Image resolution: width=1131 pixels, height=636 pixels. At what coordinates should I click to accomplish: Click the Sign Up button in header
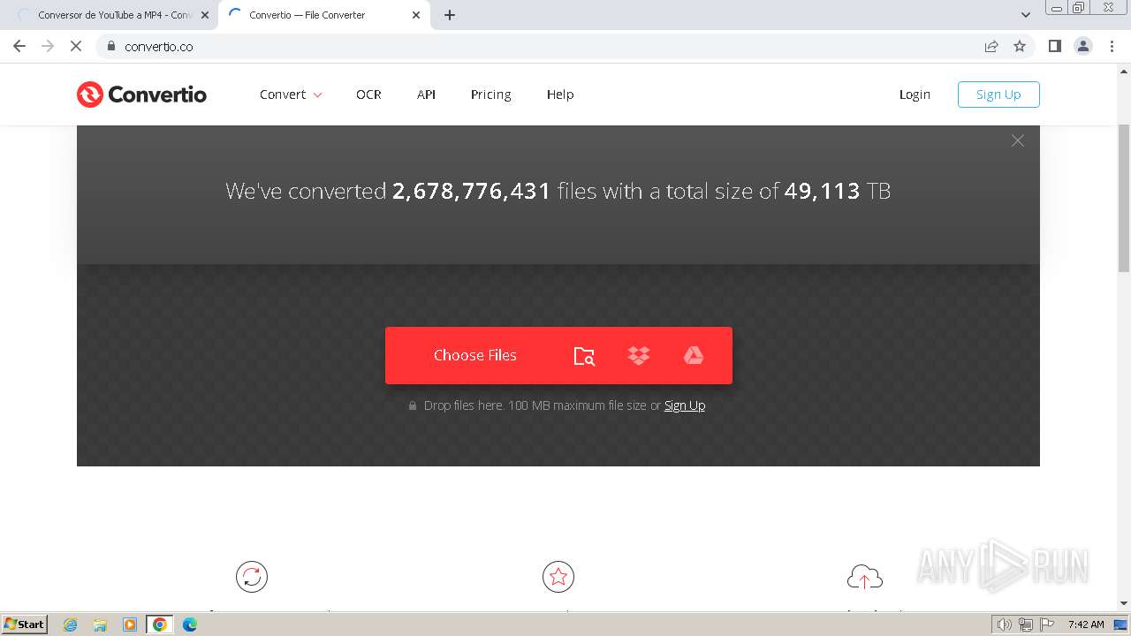[998, 95]
